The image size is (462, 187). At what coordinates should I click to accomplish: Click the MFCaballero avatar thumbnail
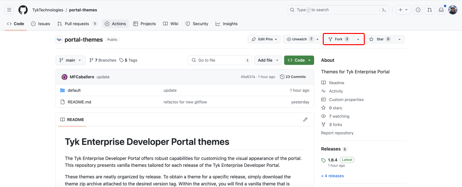click(64, 77)
